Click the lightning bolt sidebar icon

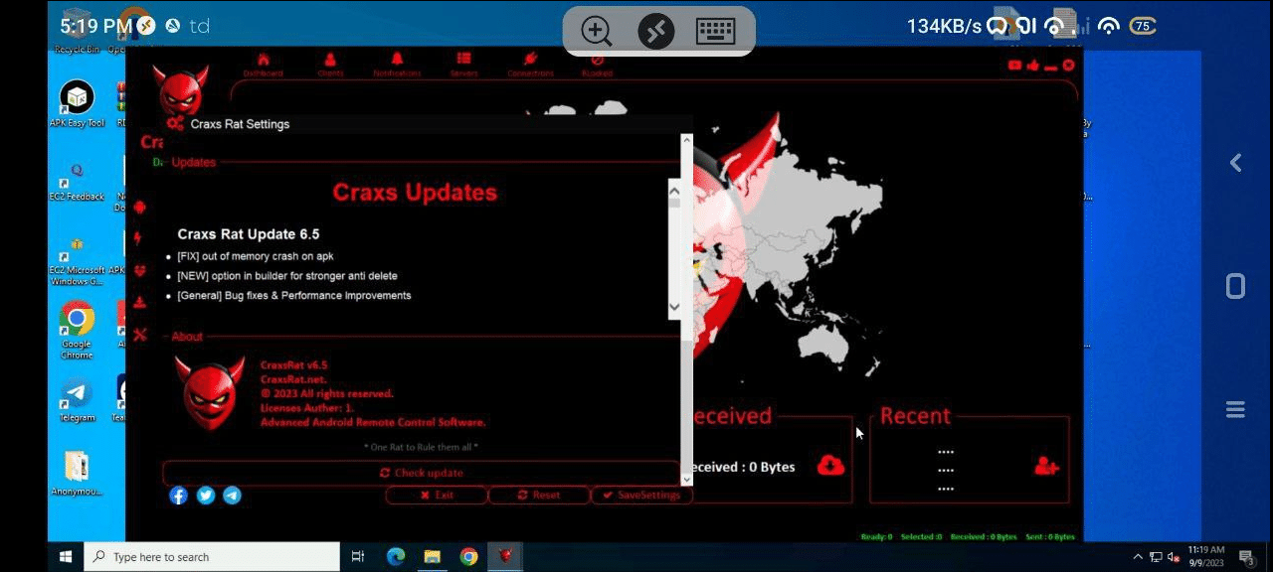click(138, 238)
